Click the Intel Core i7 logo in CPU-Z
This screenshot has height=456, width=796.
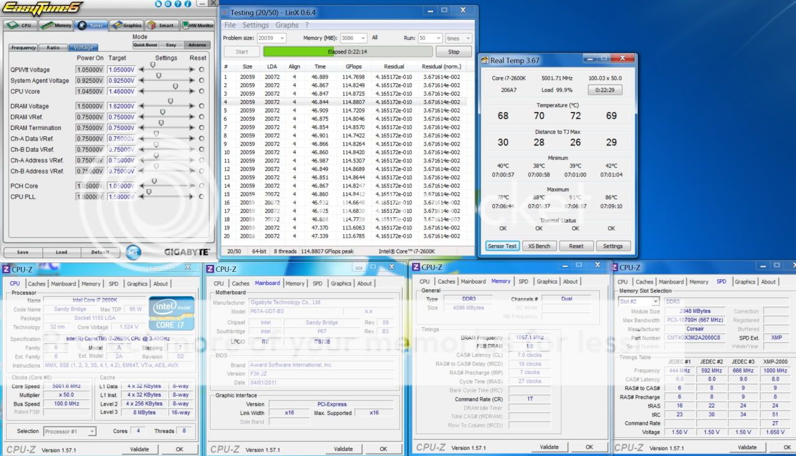pyautogui.click(x=171, y=313)
